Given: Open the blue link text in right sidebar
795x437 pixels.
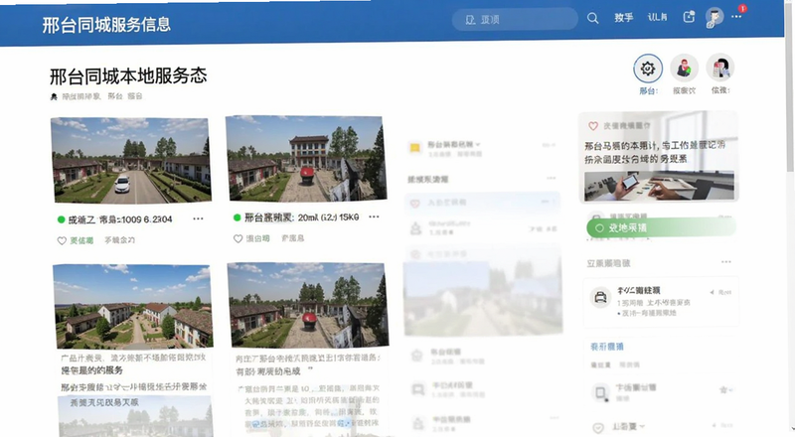Looking at the screenshot, I should (x=607, y=347).
